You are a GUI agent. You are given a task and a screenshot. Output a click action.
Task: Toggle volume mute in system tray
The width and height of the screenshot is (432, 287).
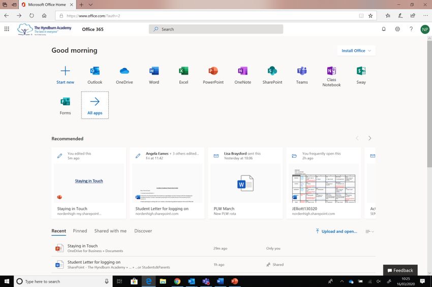(x=379, y=281)
